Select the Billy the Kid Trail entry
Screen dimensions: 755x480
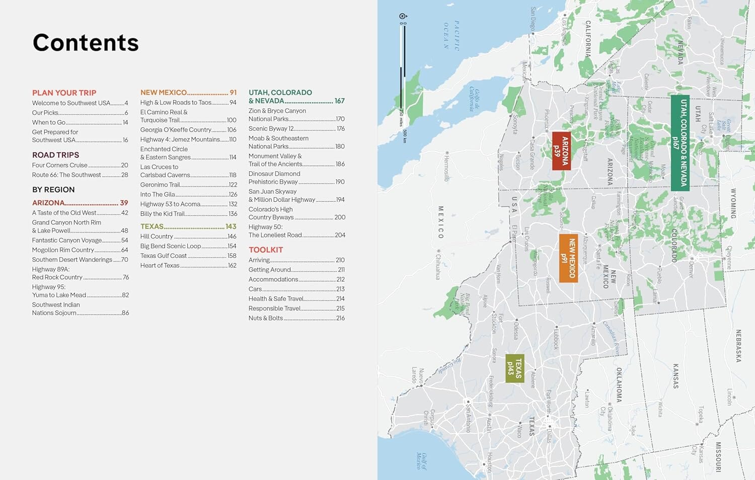point(188,214)
